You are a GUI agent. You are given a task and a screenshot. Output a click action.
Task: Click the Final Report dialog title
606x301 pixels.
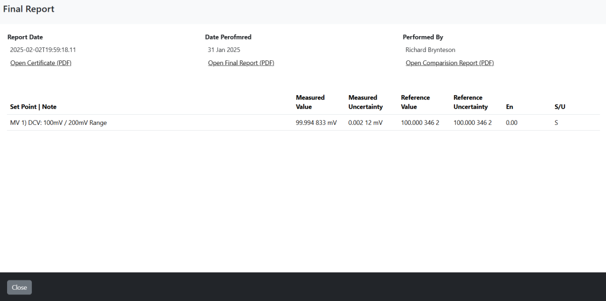tap(28, 9)
